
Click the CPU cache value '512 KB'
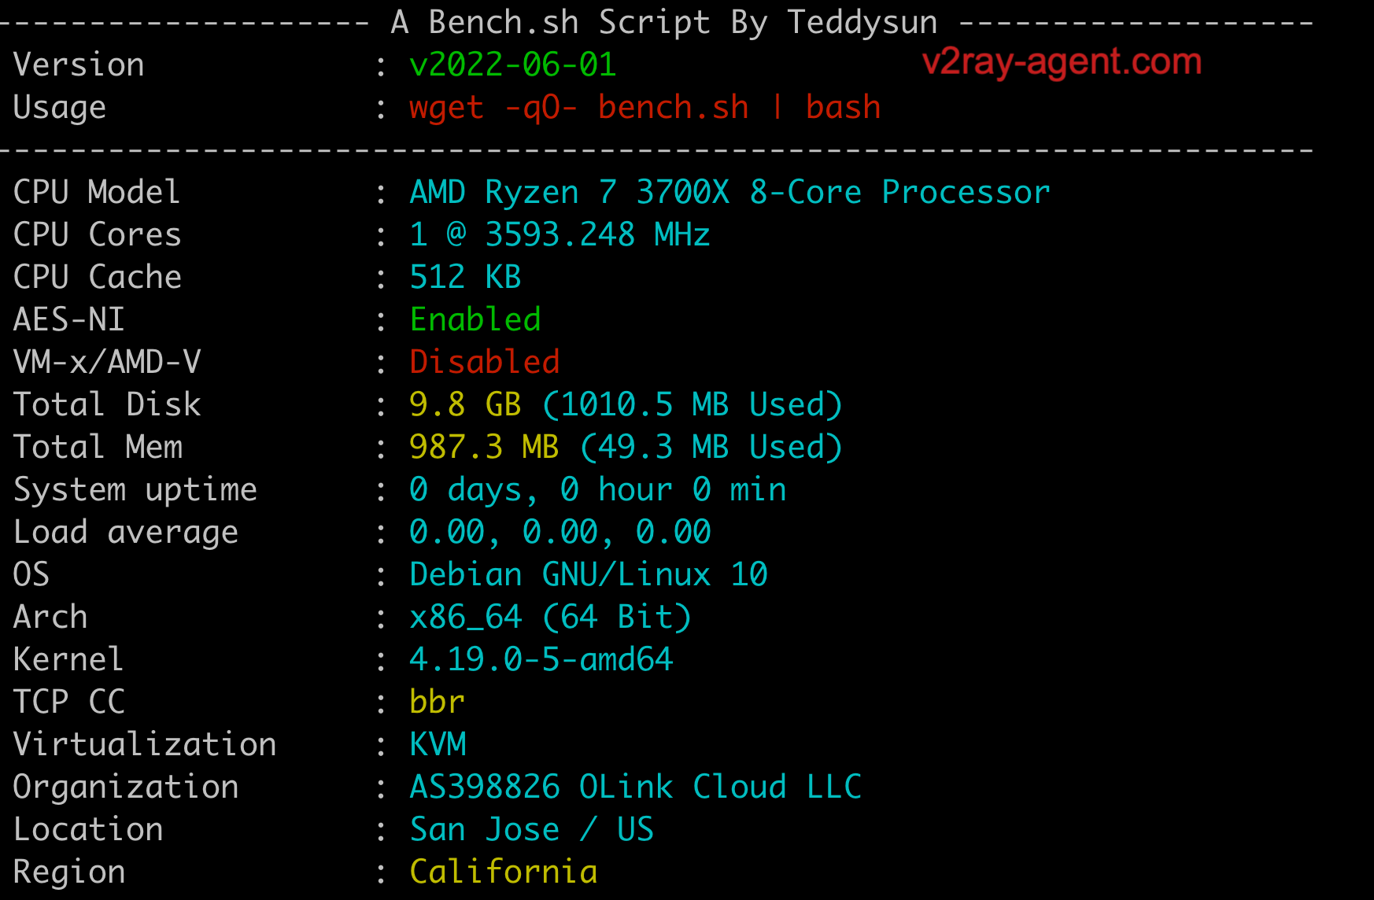[x=465, y=277]
